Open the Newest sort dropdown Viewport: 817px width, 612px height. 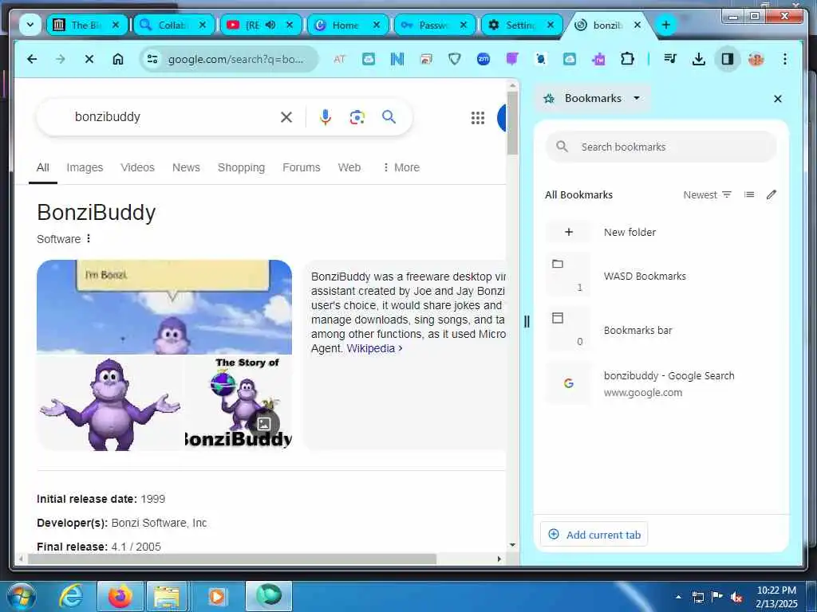(x=707, y=195)
